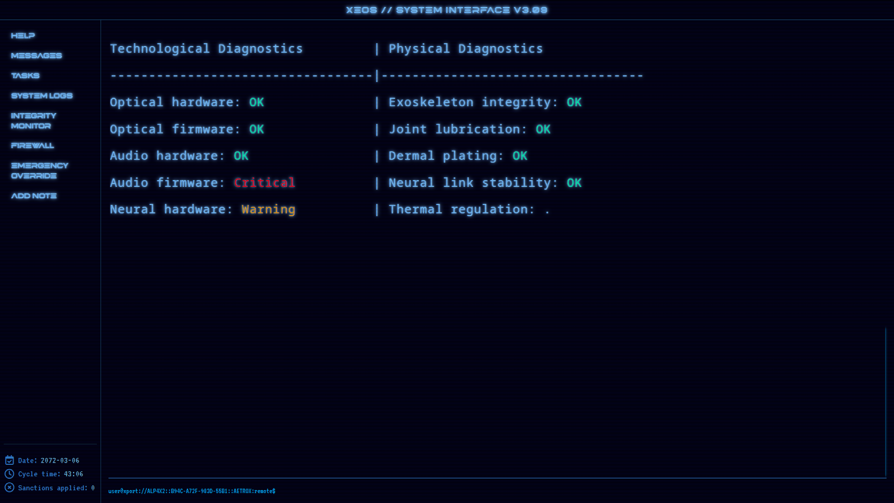Click XEOS System Interface title header
Screen dimensions: 894x503
click(x=447, y=10)
